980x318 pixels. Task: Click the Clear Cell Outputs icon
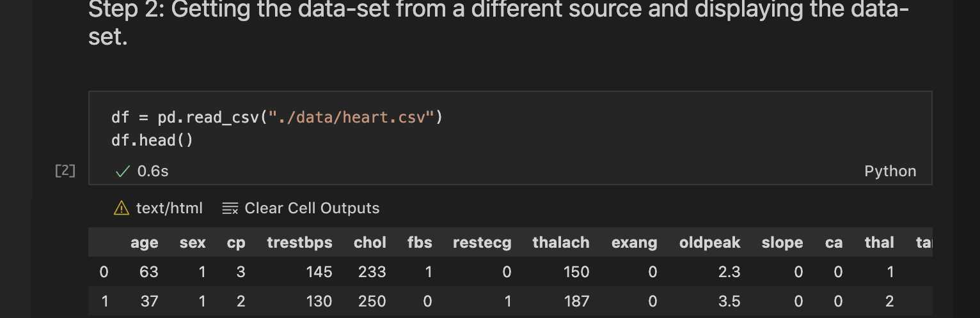[230, 208]
